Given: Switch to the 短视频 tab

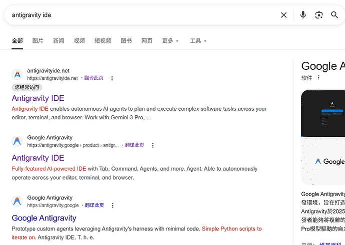Looking at the screenshot, I should (x=103, y=41).
